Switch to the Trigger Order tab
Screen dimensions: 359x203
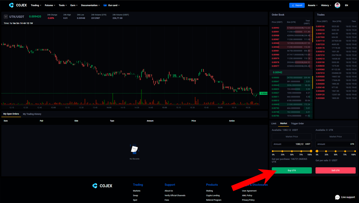click(297, 123)
